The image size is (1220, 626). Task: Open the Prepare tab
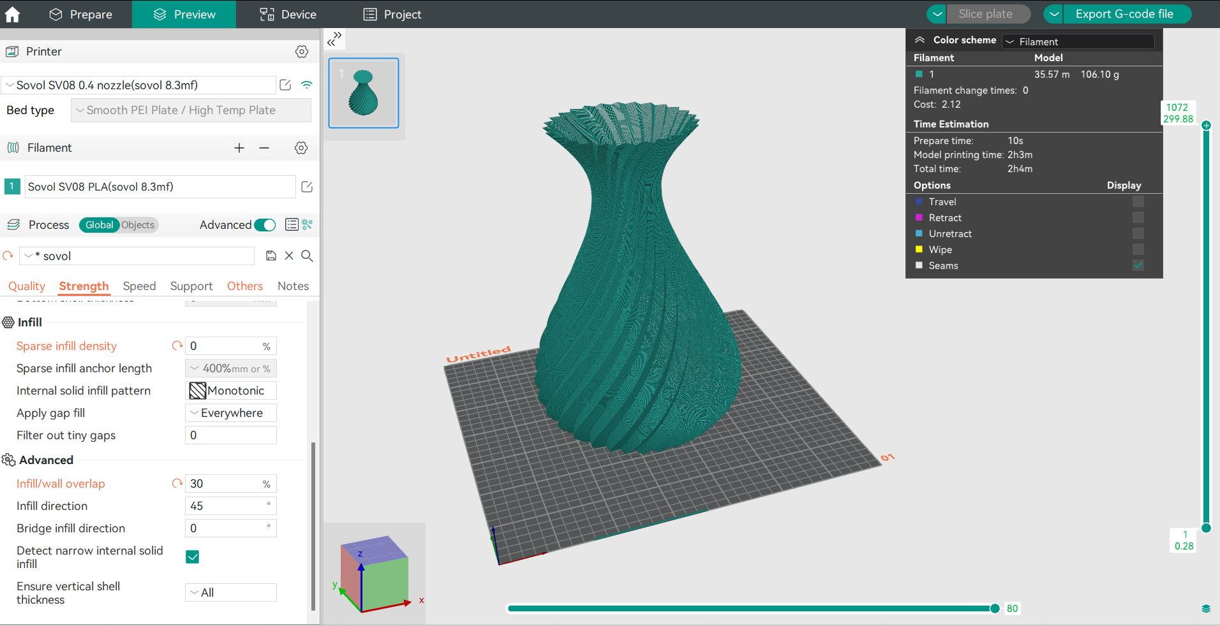point(81,14)
